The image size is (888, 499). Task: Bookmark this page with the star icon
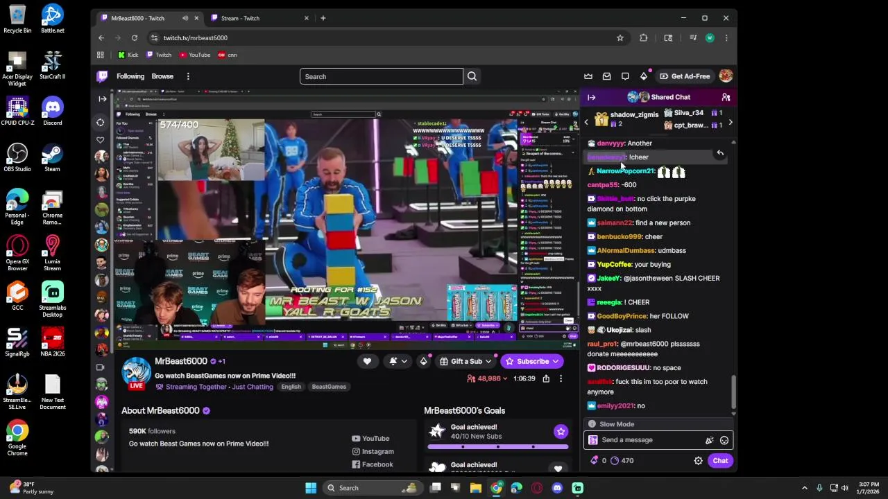click(x=620, y=38)
